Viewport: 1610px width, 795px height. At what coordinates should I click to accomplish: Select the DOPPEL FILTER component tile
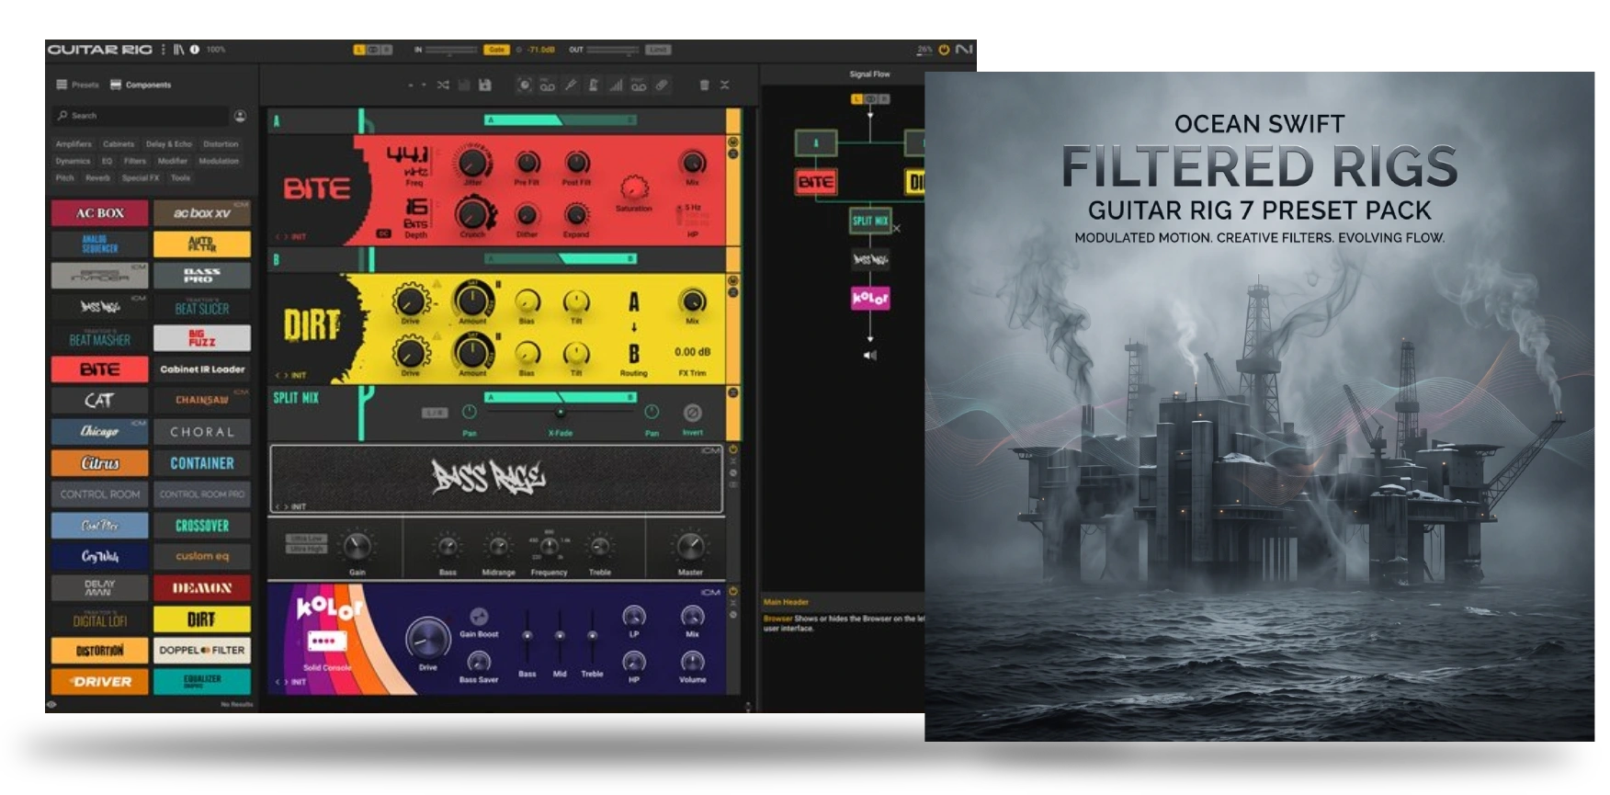coord(202,651)
